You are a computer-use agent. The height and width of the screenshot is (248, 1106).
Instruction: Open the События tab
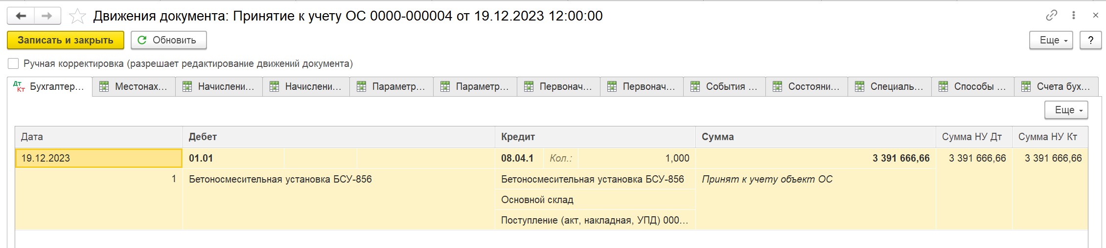(724, 86)
